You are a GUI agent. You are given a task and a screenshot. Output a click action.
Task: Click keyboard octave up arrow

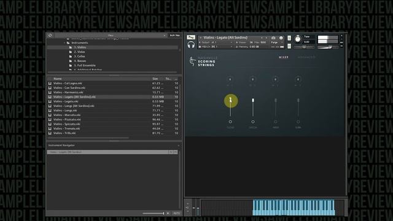coord(187,204)
